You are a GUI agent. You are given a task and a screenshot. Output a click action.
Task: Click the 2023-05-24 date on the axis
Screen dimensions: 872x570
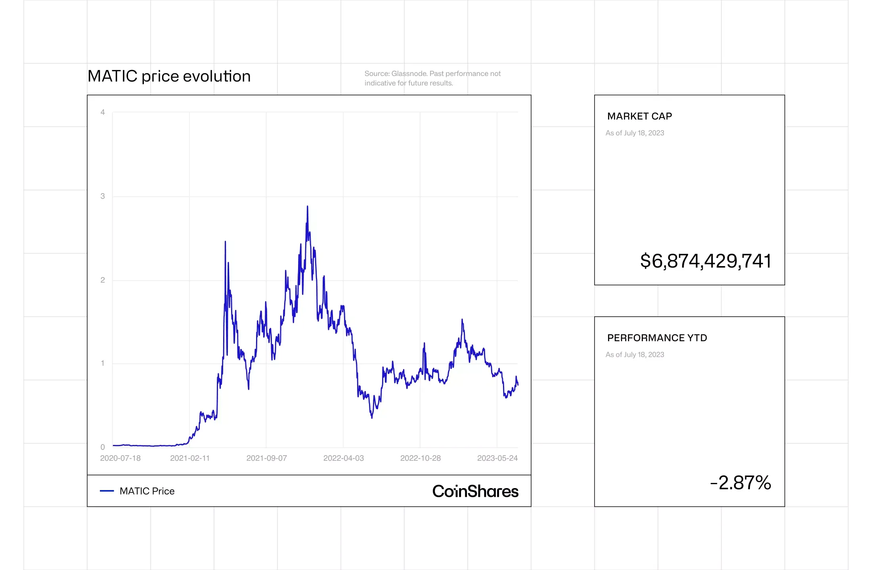[x=497, y=458]
